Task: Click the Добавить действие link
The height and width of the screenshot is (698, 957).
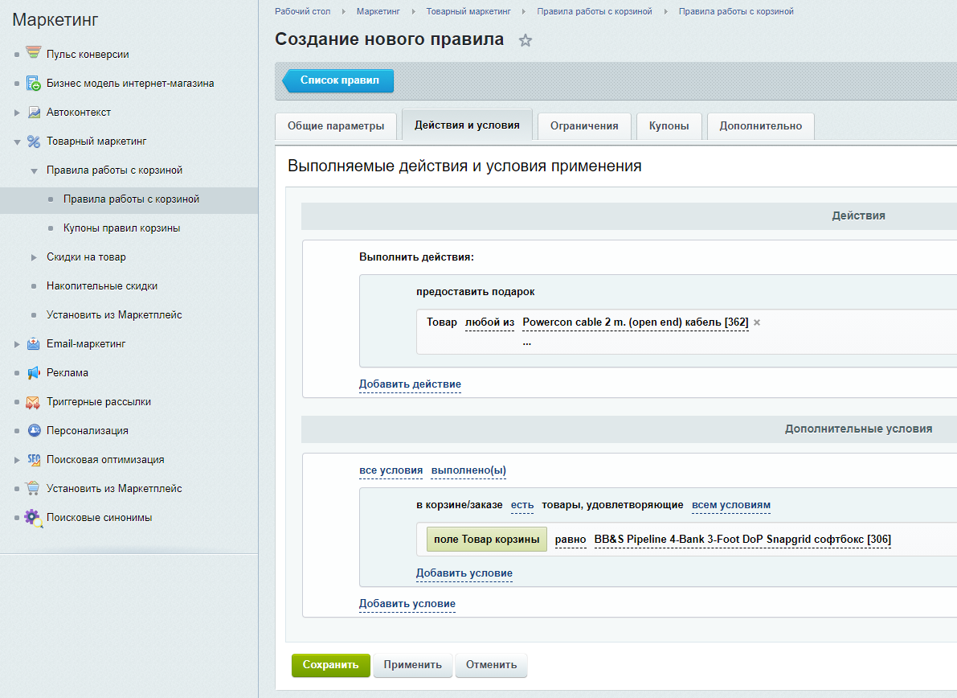Action: point(410,384)
